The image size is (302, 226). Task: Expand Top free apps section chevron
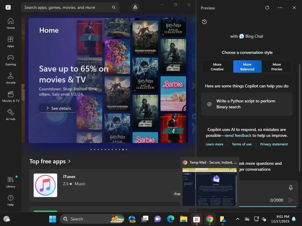tap(69, 162)
